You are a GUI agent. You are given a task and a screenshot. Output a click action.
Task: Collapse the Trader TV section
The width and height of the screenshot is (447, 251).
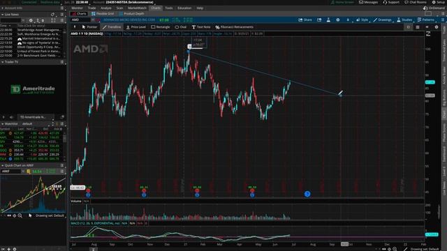[3, 62]
